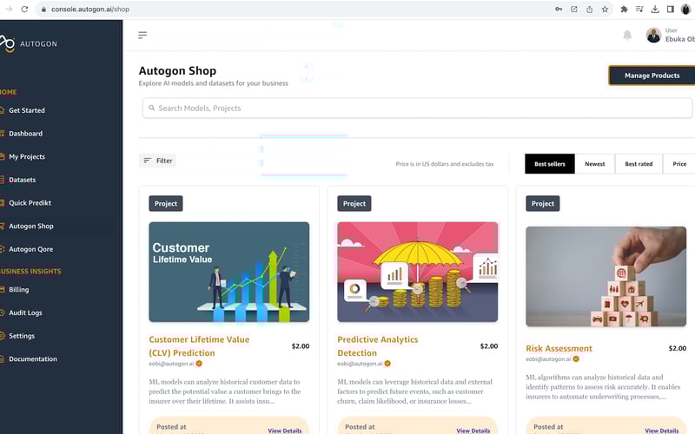The height and width of the screenshot is (434, 695).
Task: Open the browser downloads icon
Action: click(x=655, y=9)
